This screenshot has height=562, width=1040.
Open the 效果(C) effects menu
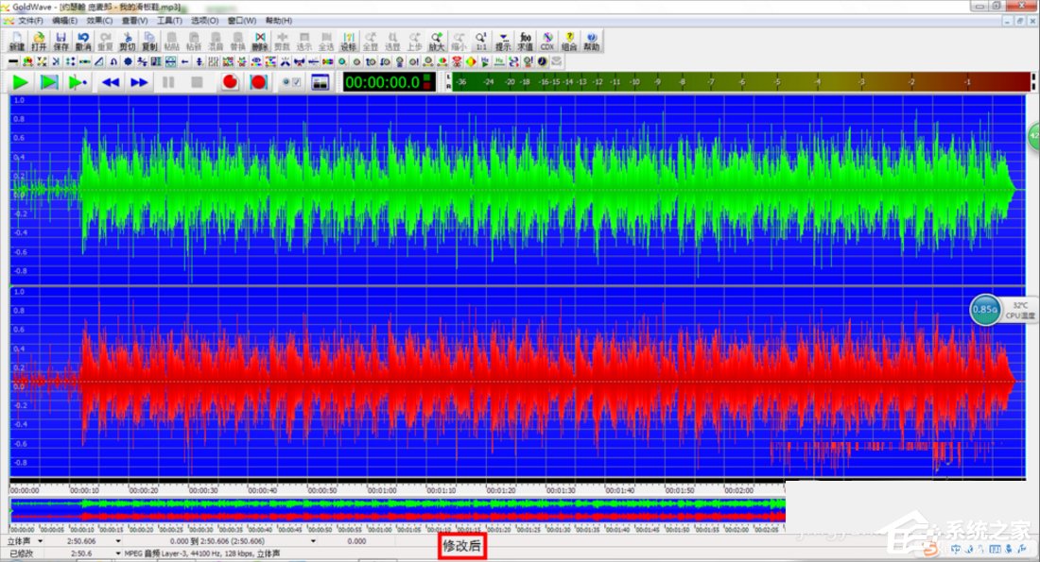(99, 20)
